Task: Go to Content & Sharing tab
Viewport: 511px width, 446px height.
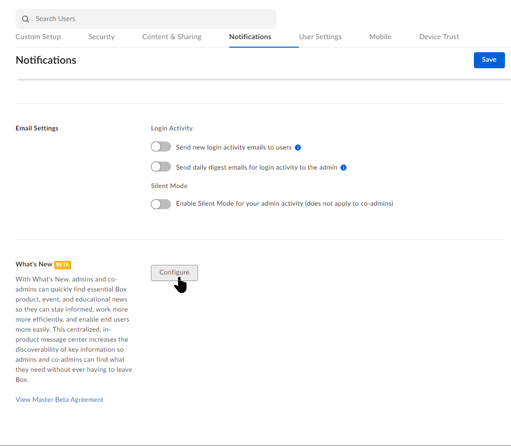Action: (x=172, y=37)
